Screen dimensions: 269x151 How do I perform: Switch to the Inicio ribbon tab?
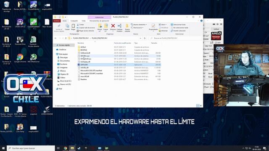(65, 21)
